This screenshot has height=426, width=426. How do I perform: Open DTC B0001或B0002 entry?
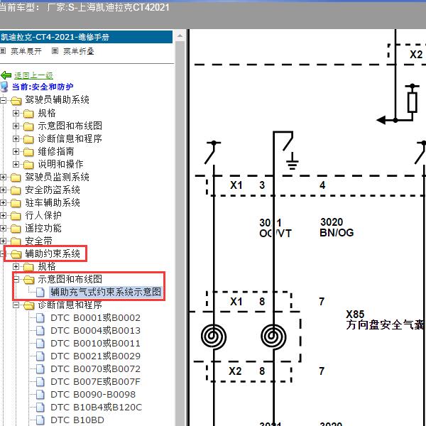pyautogui.click(x=95, y=317)
